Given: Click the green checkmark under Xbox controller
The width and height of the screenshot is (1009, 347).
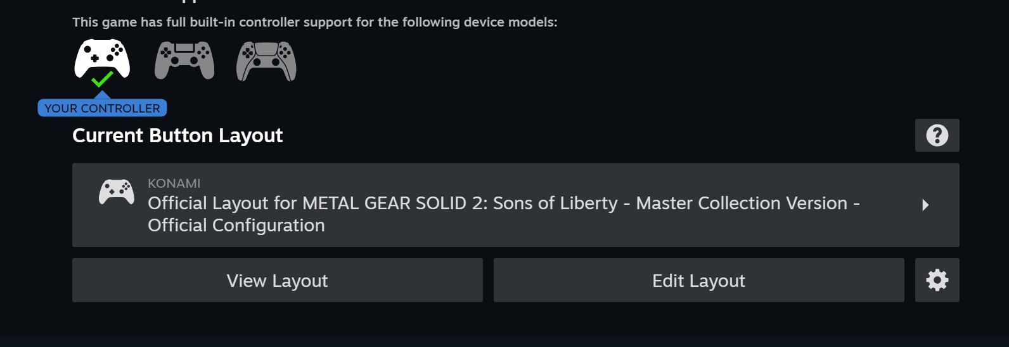Looking at the screenshot, I should tap(102, 80).
